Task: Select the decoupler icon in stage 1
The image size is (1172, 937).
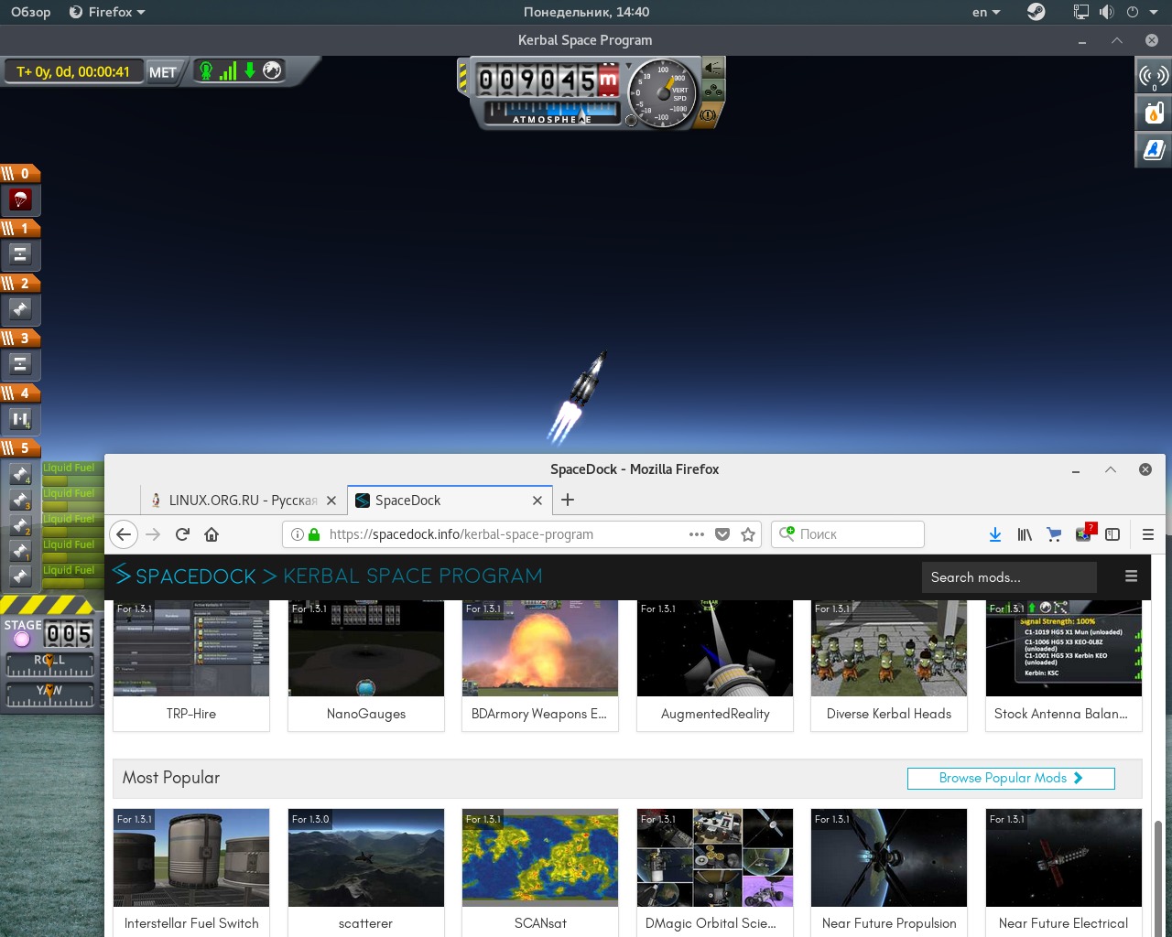Action: (x=20, y=254)
